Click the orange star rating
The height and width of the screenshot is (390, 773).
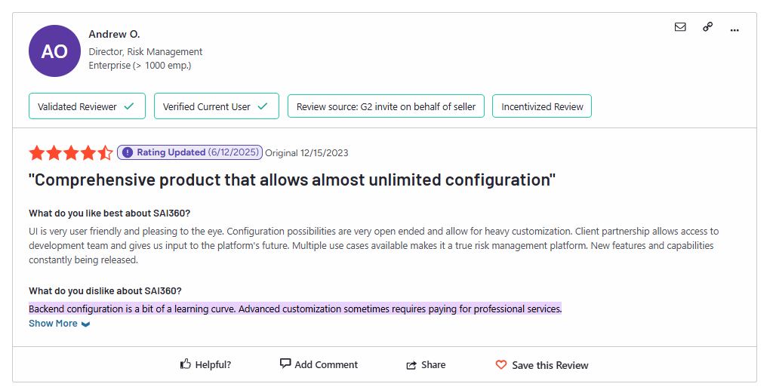(x=71, y=153)
